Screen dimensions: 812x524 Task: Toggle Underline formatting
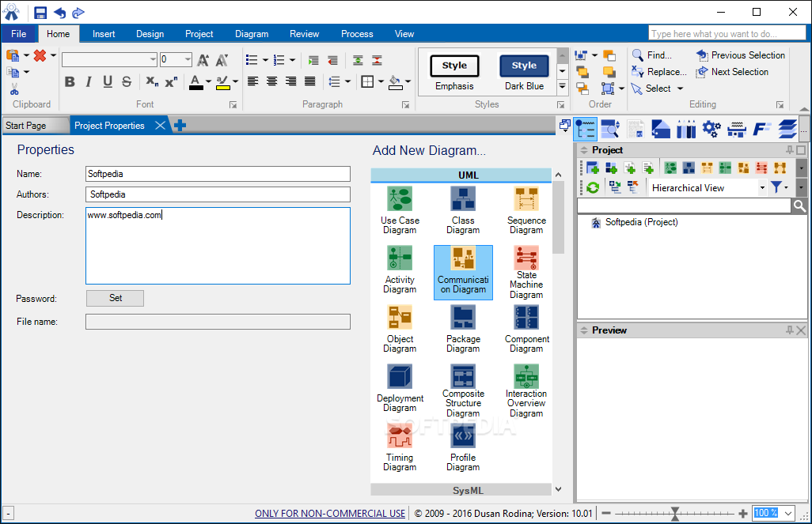(x=108, y=81)
